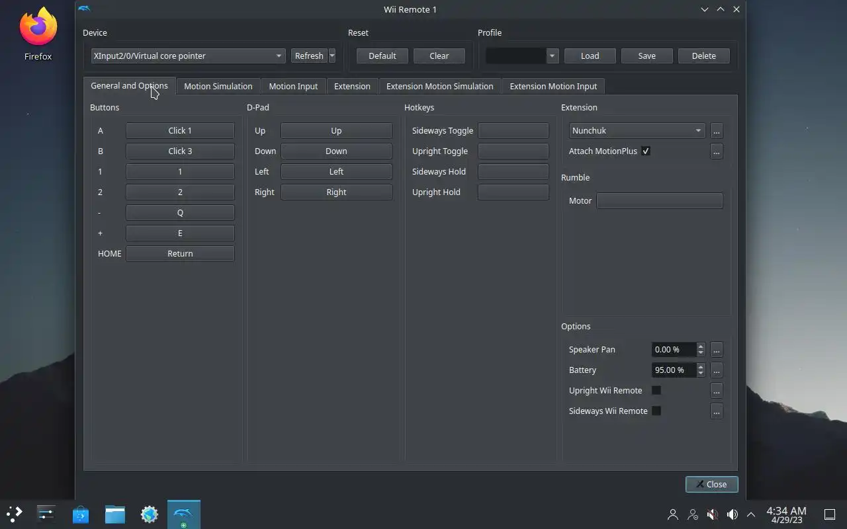Toggle the Attach MotionPlus checkbox
This screenshot has height=529, width=847.
pyautogui.click(x=646, y=151)
